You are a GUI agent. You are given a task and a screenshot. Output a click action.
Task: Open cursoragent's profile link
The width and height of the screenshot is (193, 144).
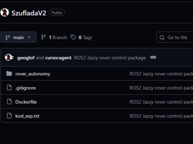coord(58,58)
